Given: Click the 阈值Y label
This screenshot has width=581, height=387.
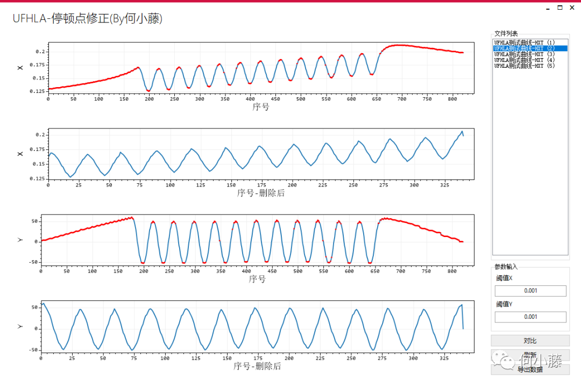Looking at the screenshot, I should (x=504, y=304).
